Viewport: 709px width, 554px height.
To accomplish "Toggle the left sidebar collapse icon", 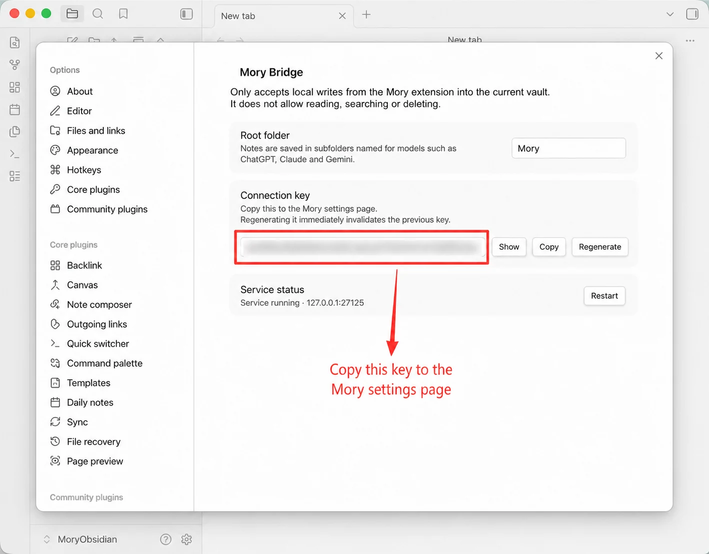I will coord(186,14).
